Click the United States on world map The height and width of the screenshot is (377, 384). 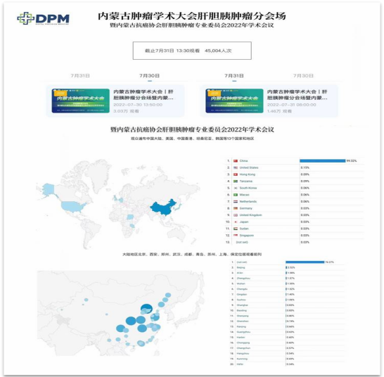point(74,207)
